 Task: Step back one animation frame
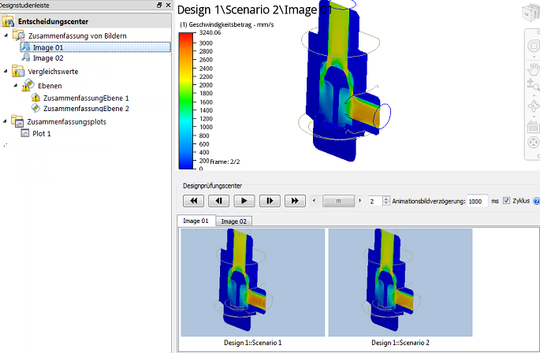pos(218,201)
